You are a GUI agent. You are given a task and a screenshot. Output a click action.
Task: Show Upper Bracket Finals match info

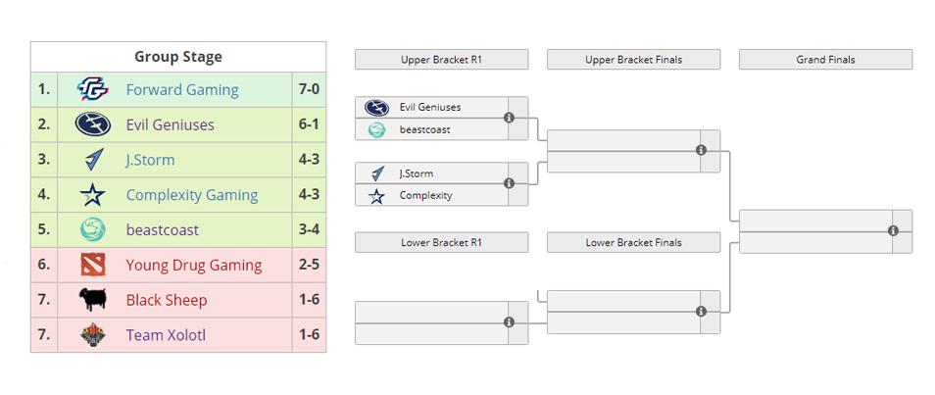point(701,150)
